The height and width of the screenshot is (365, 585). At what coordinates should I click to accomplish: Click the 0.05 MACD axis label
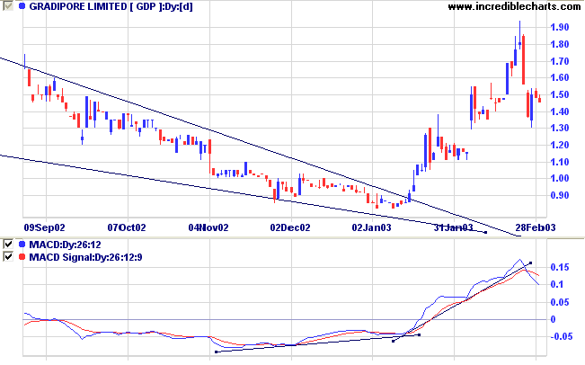560,301
